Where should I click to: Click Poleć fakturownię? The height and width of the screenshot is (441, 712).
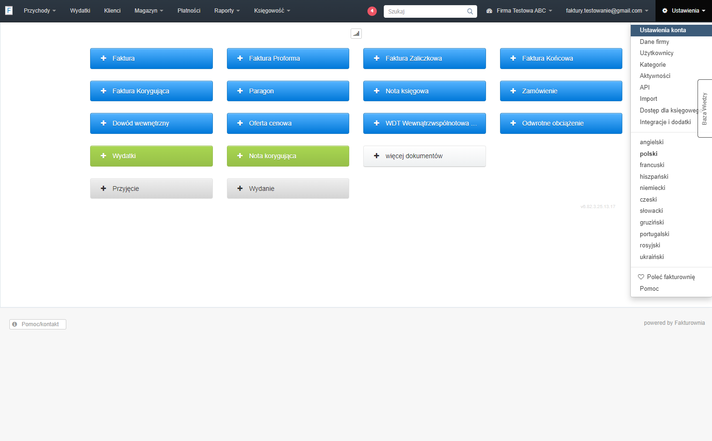pyautogui.click(x=671, y=277)
